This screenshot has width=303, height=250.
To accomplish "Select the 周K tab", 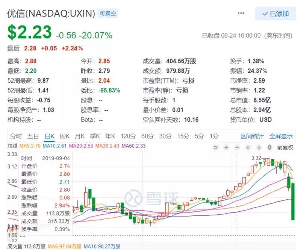I will tap(64, 136).
